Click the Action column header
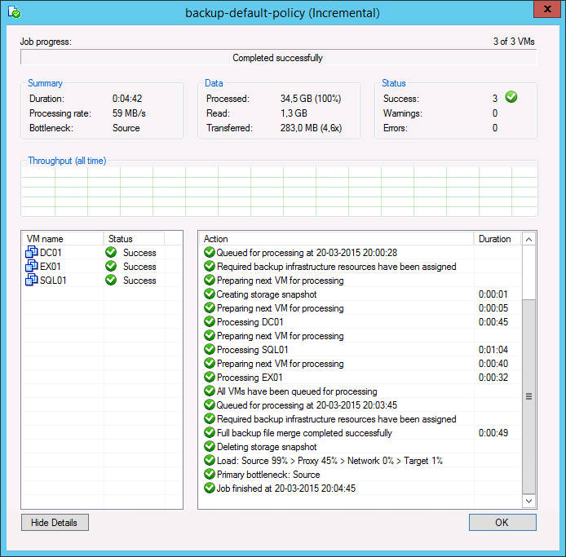The image size is (566, 557). 334,239
